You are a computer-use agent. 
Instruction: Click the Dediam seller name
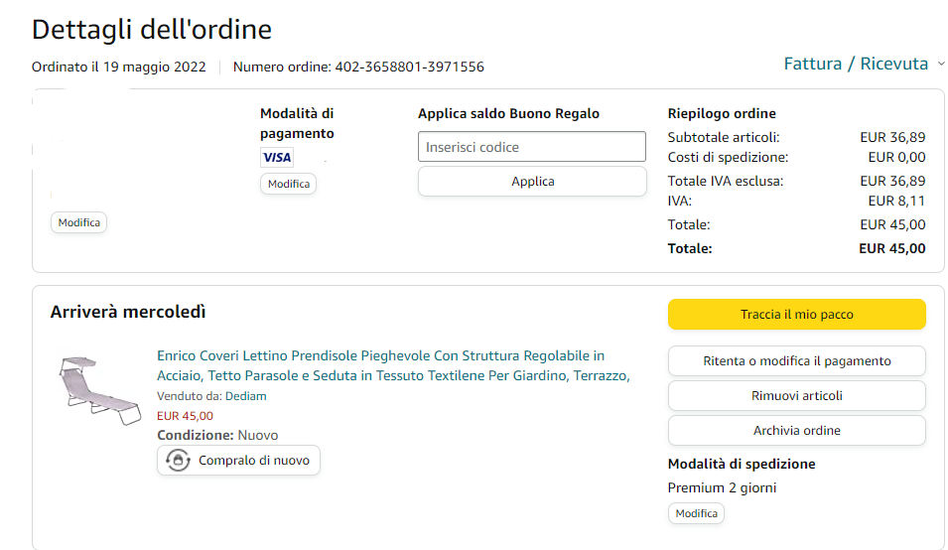[x=246, y=396]
